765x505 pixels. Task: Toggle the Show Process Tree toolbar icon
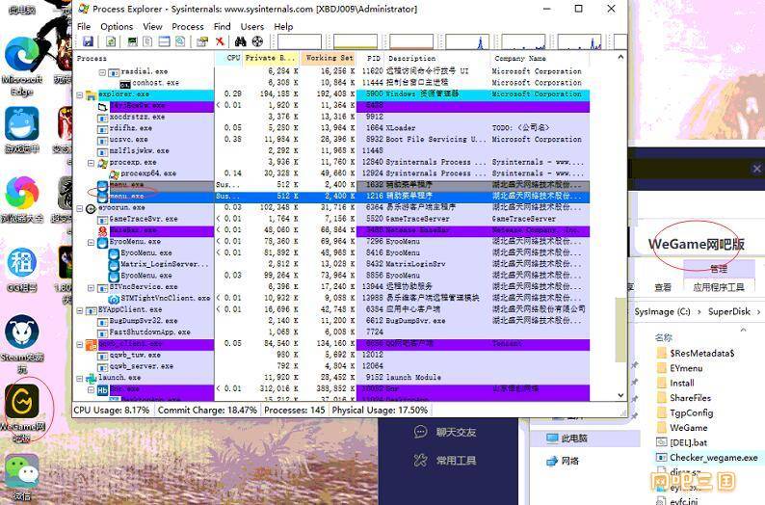147,41
